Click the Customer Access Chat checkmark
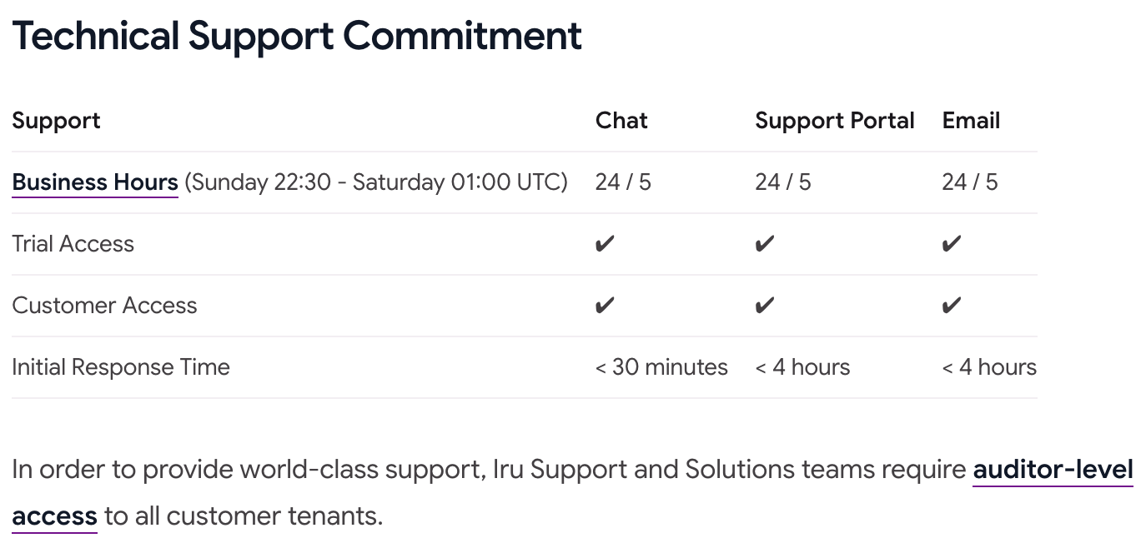 (605, 306)
